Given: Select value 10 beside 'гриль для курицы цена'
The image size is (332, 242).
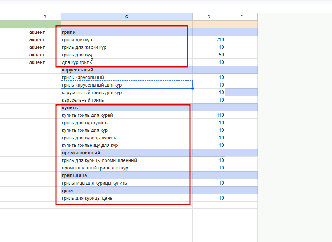Looking at the screenshot, I should coord(209,198).
